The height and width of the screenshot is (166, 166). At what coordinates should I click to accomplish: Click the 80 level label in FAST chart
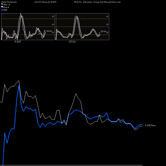coord(53,16)
